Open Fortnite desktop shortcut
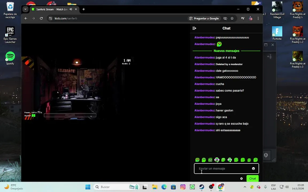 pyautogui.click(x=277, y=33)
